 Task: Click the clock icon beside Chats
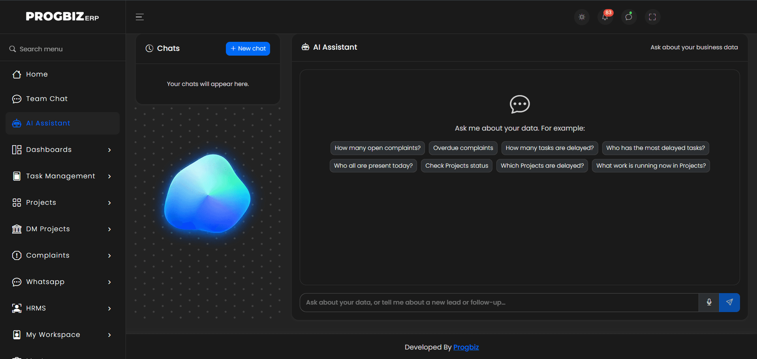click(149, 48)
